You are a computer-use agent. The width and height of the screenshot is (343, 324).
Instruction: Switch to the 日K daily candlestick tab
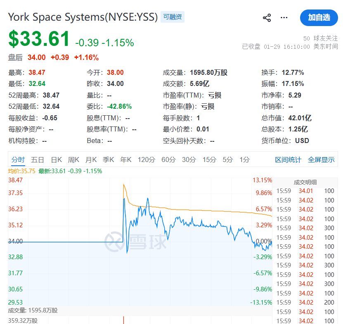57,160
